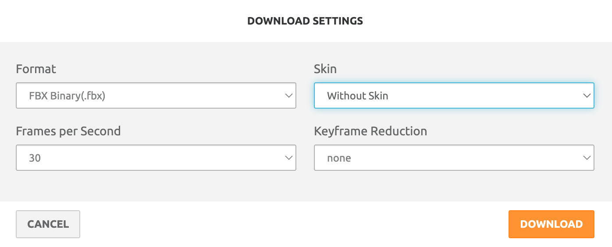Click the "Without Skin" selected value

(357, 95)
